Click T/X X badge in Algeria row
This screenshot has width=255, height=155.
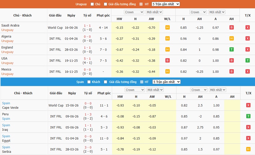(247, 38)
